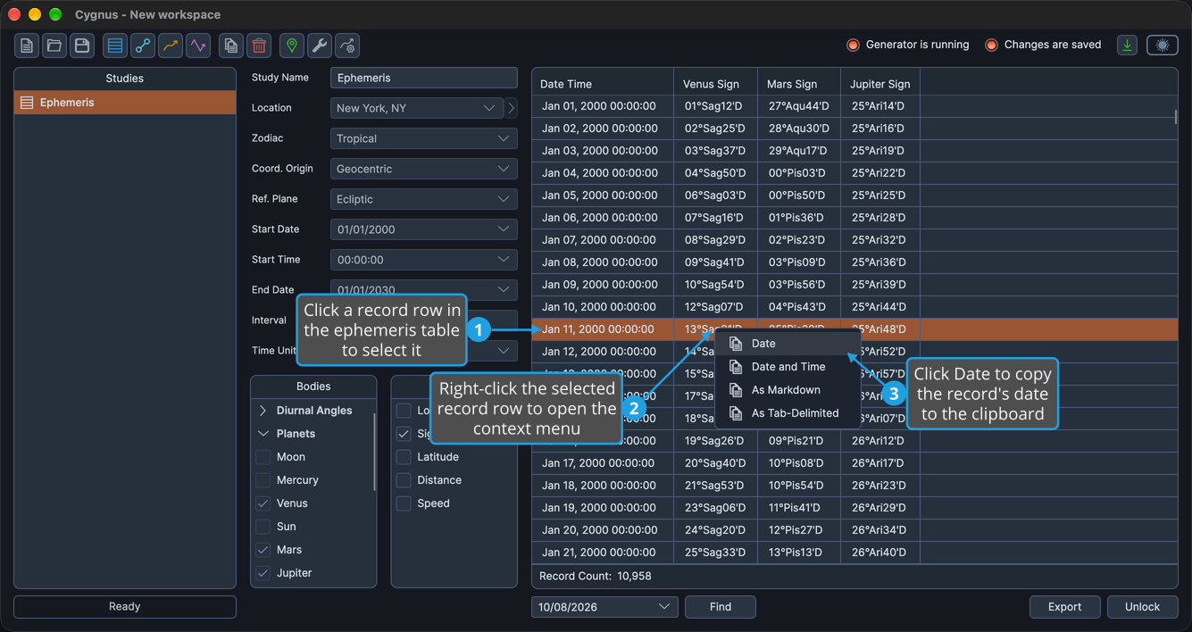Toggle the light/dark theme sun icon
This screenshot has height=632, width=1192.
tap(1163, 46)
